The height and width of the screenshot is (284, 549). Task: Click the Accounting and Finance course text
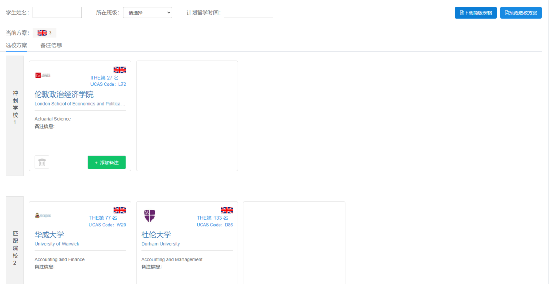click(x=59, y=259)
